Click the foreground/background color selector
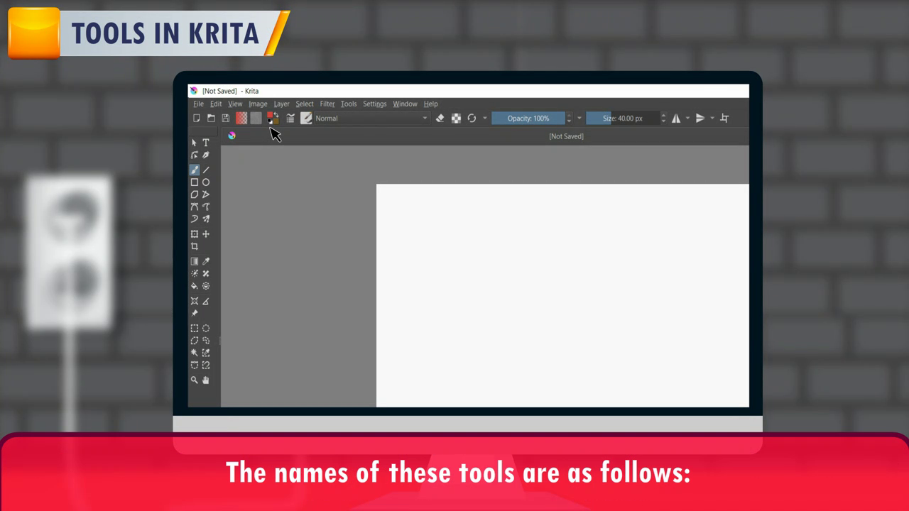This screenshot has height=511, width=909. click(x=272, y=118)
